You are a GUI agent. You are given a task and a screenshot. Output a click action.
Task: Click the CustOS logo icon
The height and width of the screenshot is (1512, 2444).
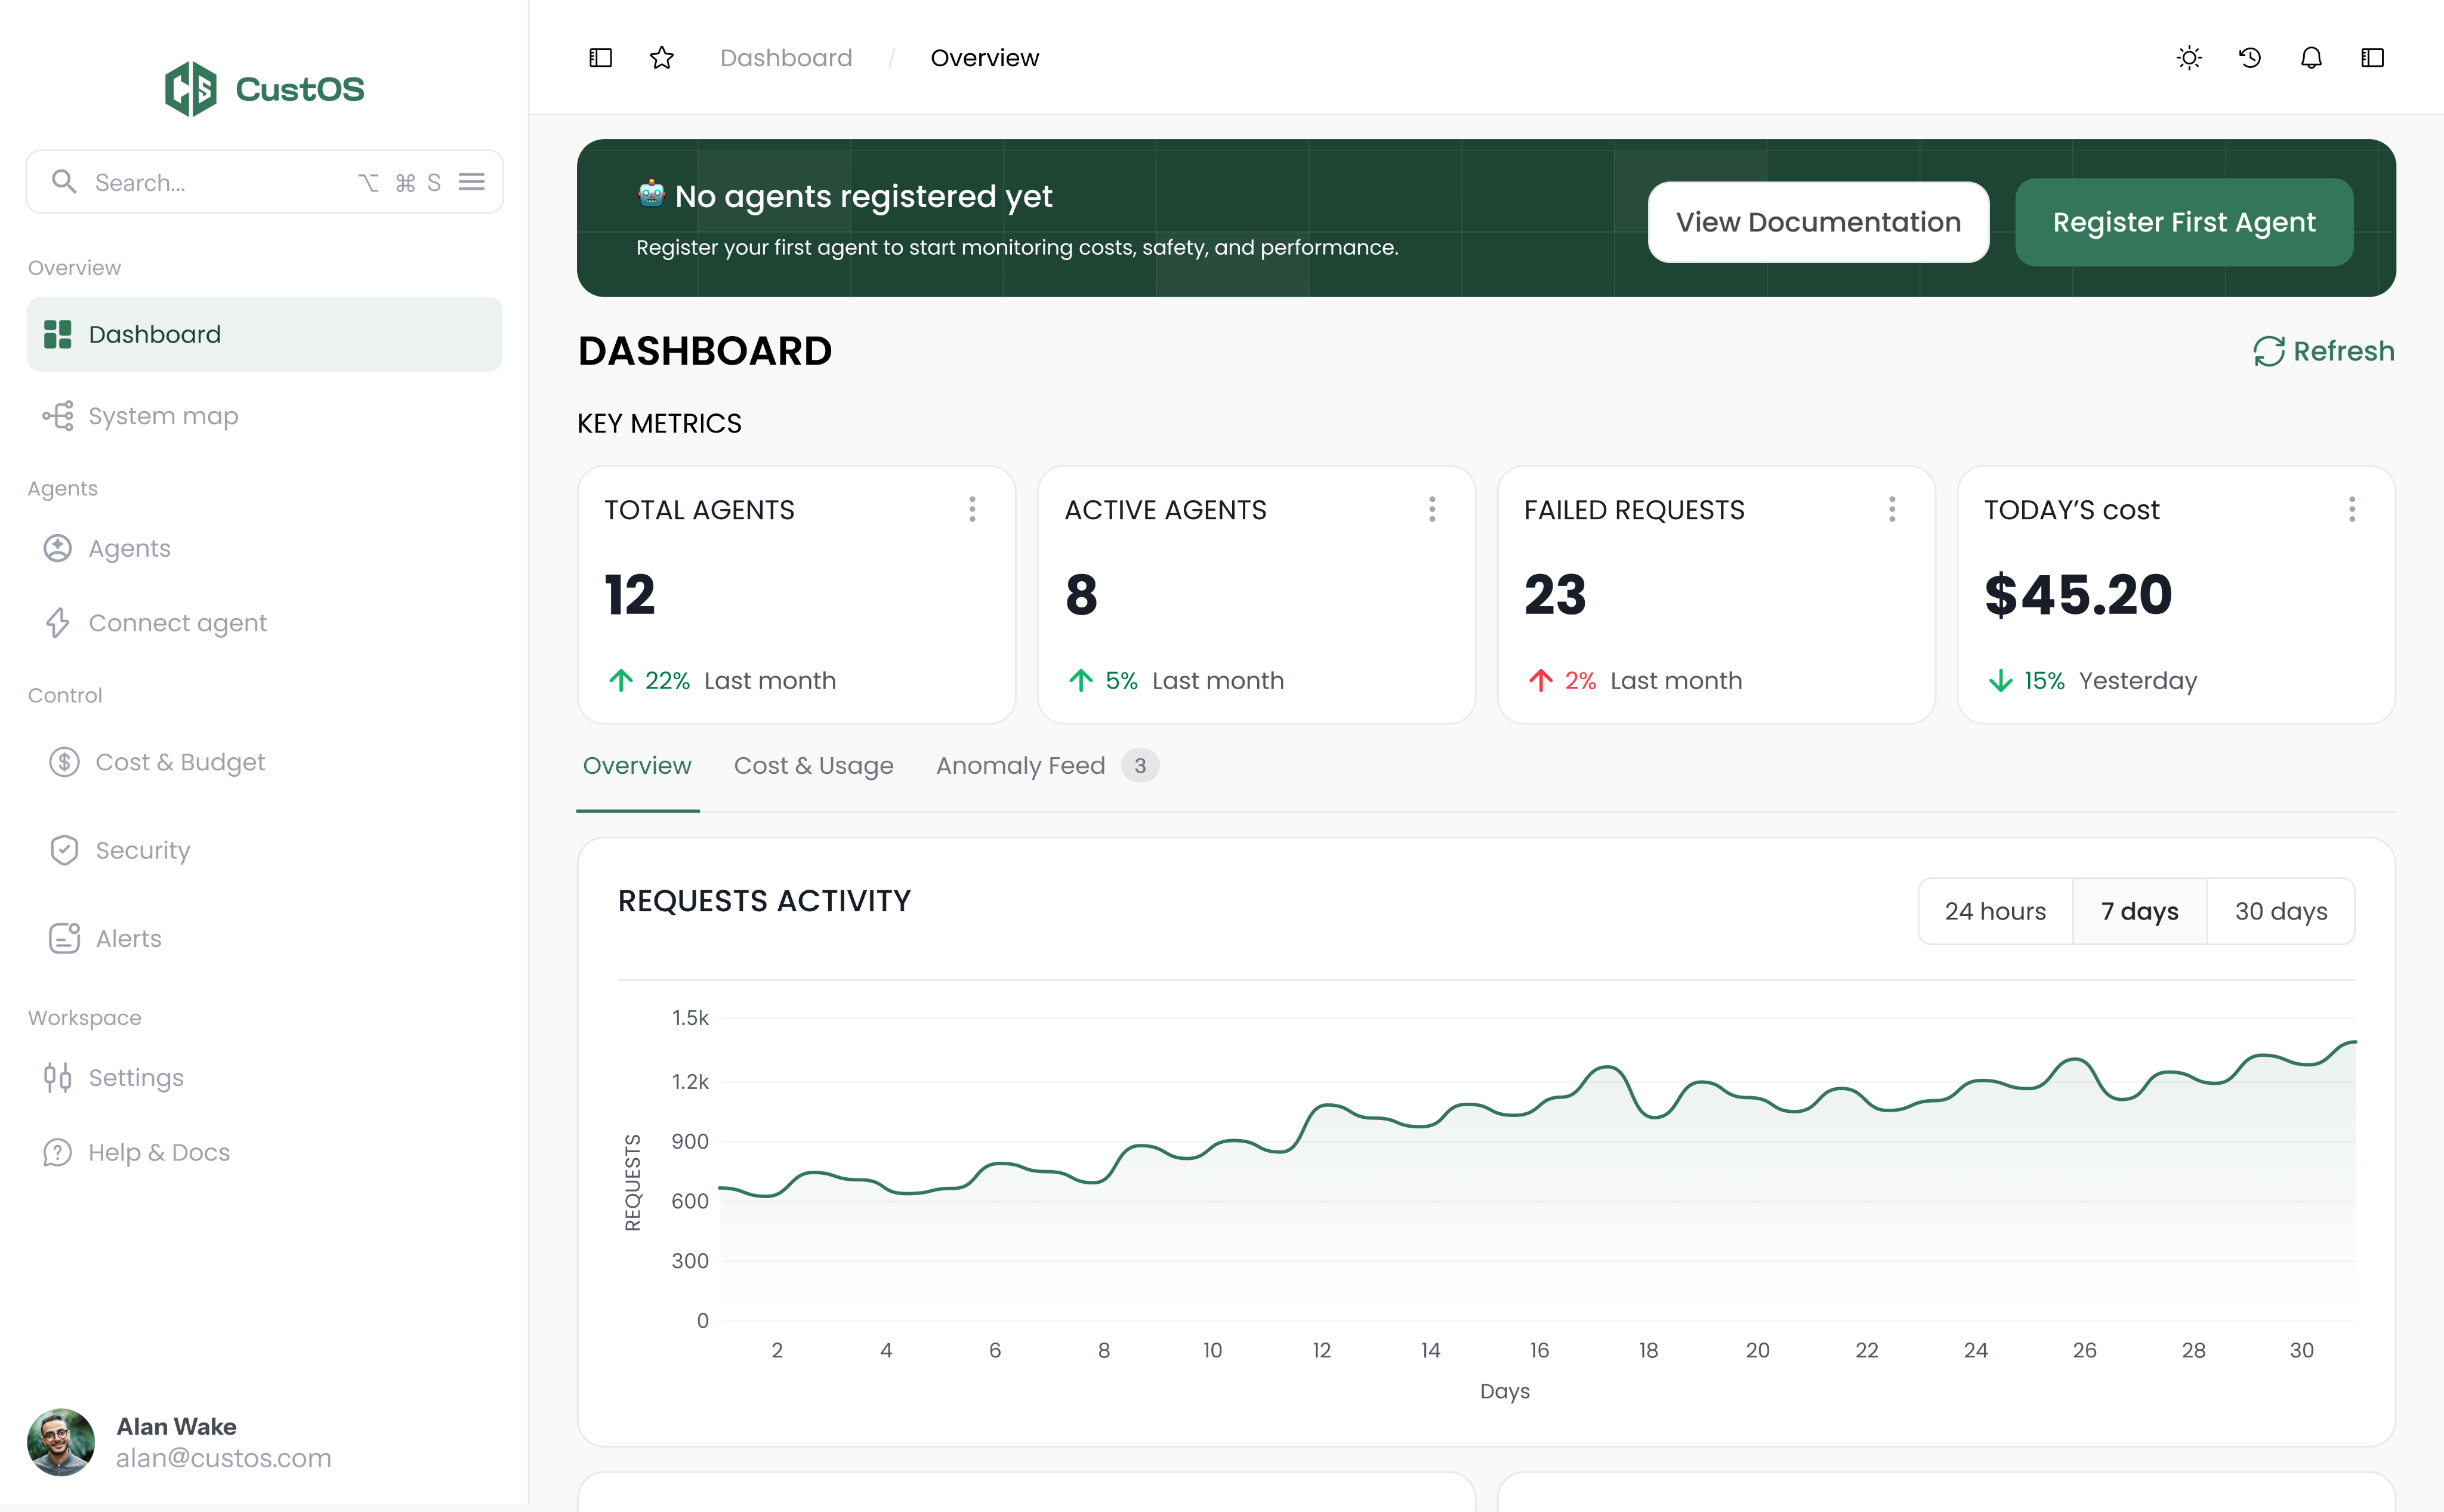191,89
